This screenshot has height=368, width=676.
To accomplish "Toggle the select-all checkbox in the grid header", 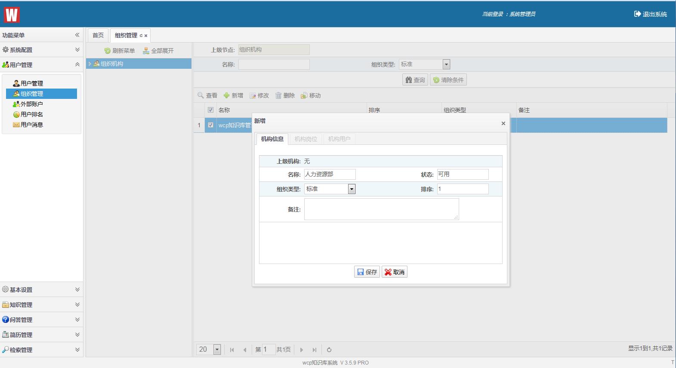I will [210, 110].
